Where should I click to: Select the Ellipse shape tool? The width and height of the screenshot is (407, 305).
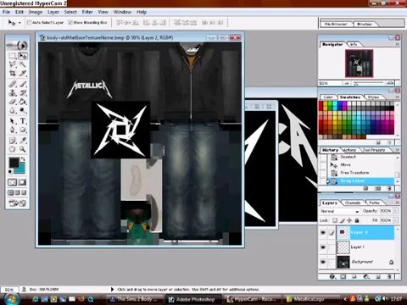click(23, 130)
